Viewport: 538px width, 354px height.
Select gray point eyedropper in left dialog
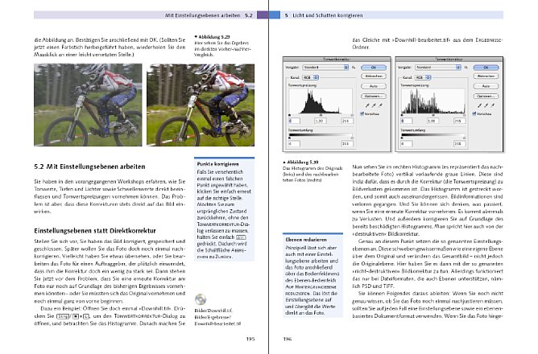coord(374,105)
